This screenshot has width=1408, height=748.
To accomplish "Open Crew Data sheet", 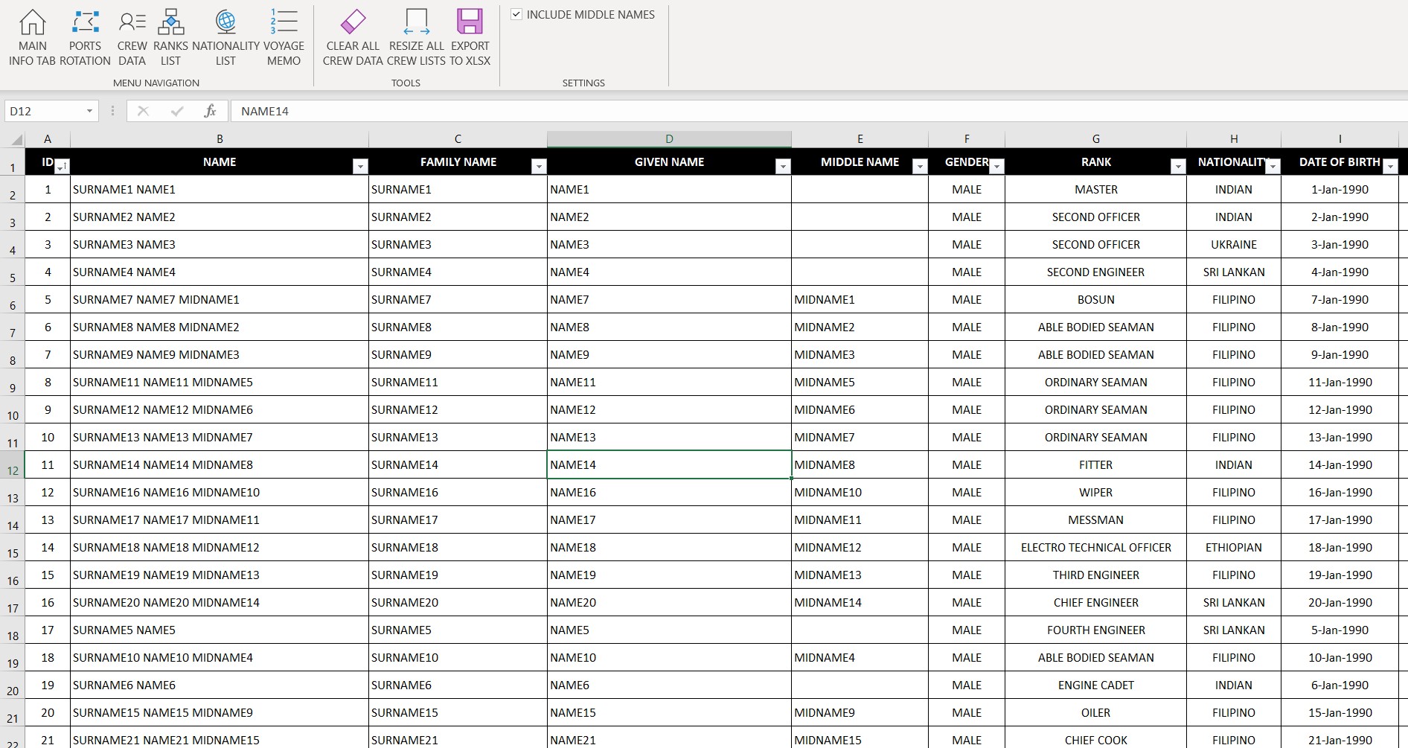I will point(132,37).
